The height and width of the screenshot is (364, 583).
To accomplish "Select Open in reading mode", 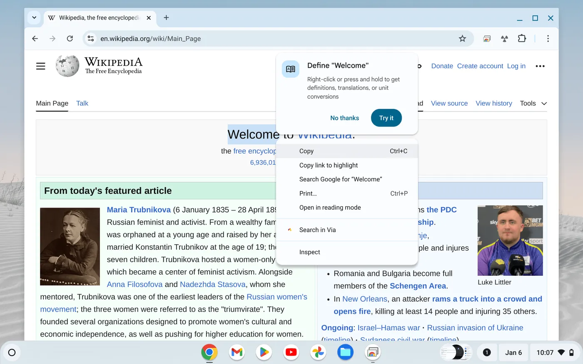I will 347,208.
